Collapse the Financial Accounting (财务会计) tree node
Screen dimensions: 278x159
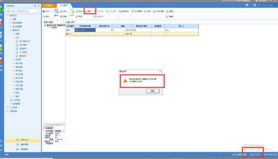tap(7, 15)
